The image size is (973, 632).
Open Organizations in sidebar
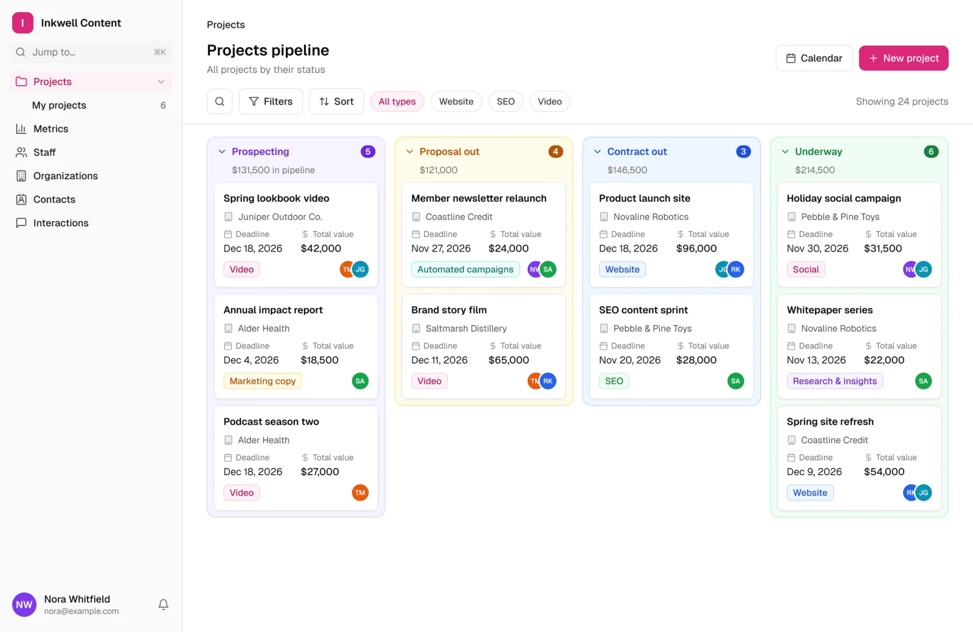[91, 176]
